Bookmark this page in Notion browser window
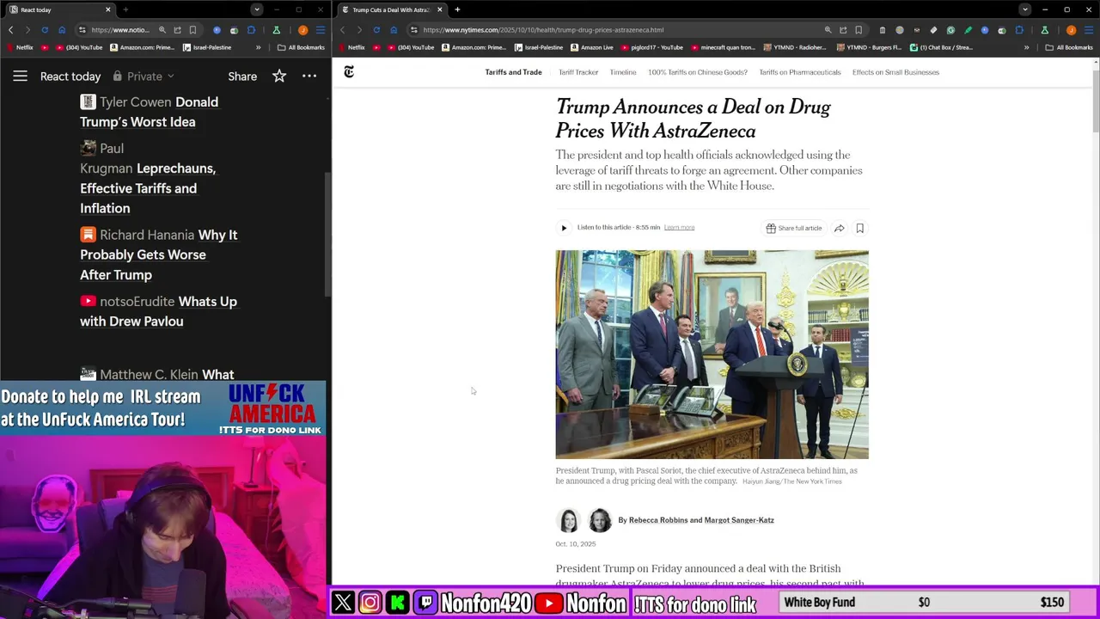 click(x=192, y=30)
